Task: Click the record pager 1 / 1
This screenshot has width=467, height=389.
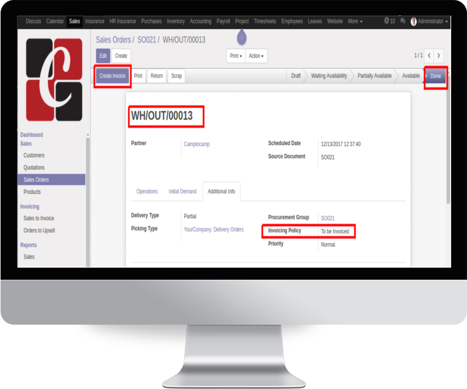Action: tap(418, 56)
